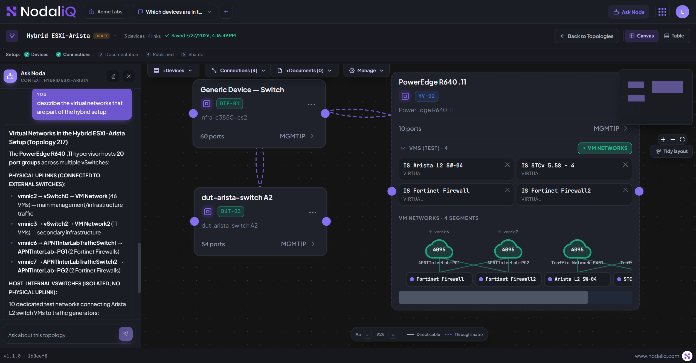Open new chat with plus icon
696x363 pixels.
(226, 12)
